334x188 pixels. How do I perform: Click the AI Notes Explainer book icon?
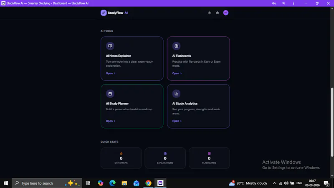[x=110, y=46]
